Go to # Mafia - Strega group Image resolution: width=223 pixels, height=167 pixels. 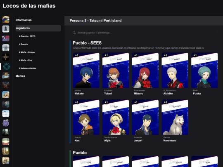point(27,52)
